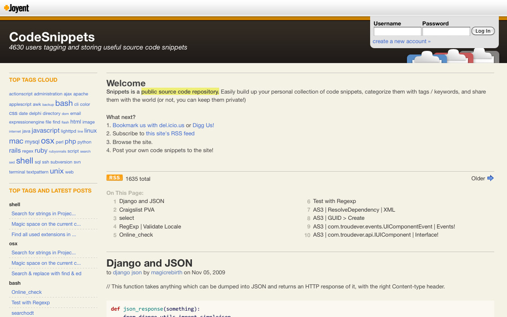Open magicrebirth author profile link
This screenshot has height=317, width=507.
[x=166, y=272]
